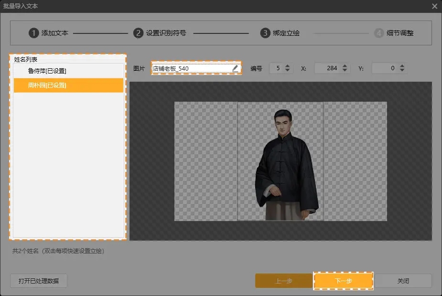The width and height of the screenshot is (442, 296).
Task: Click the pencil edit icon in image field
Action: click(235, 68)
